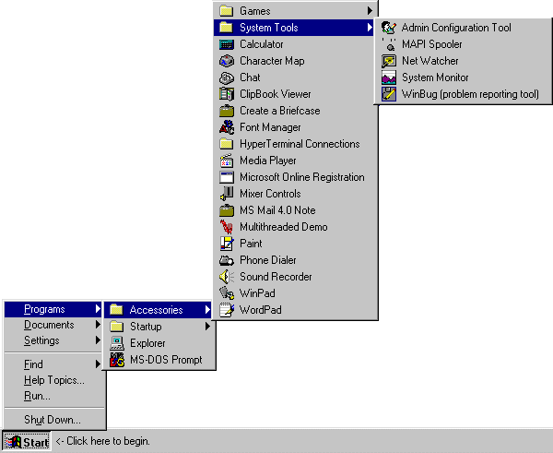The width and height of the screenshot is (553, 453).
Task: Expand the Startup submenu arrow
Action: point(207,327)
